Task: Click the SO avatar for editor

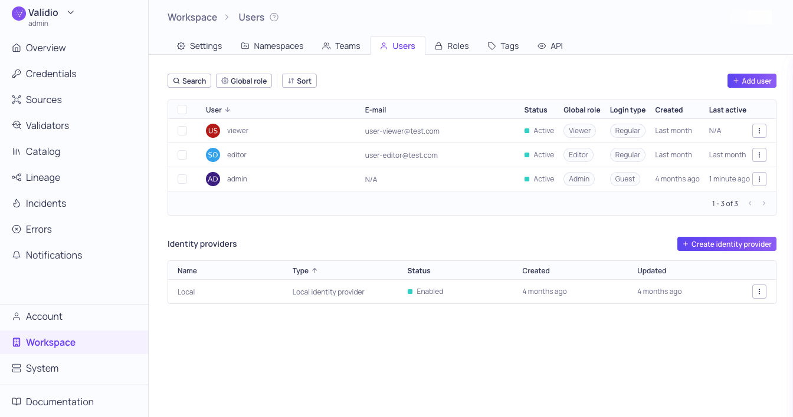Action: (x=213, y=155)
